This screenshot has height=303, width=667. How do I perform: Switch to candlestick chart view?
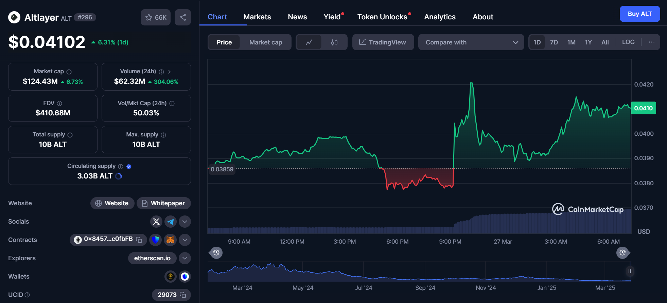[334, 42]
